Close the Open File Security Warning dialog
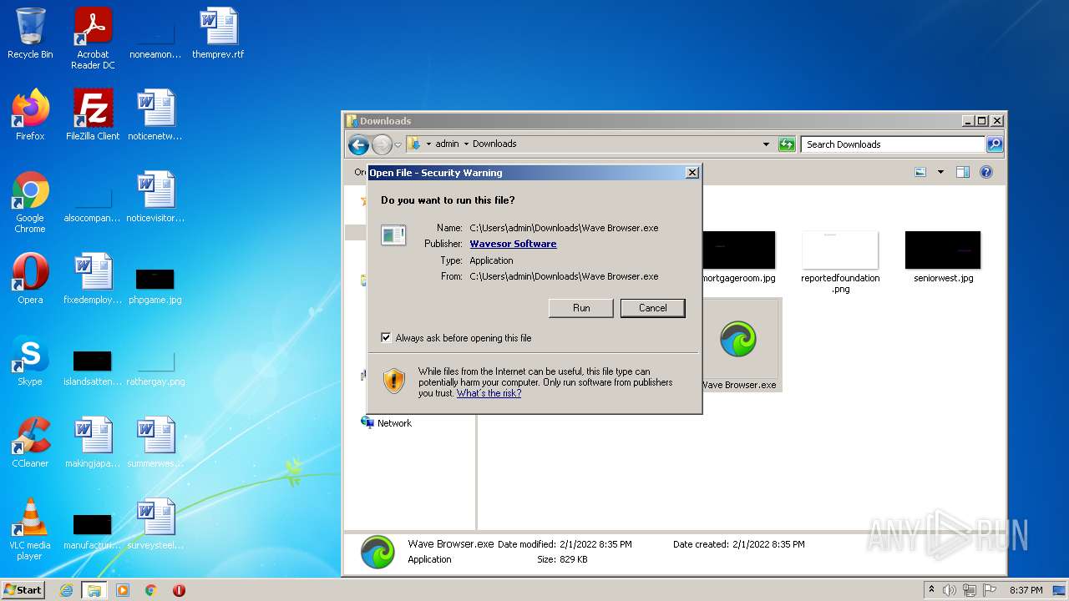This screenshot has height=601, width=1069. coord(692,173)
